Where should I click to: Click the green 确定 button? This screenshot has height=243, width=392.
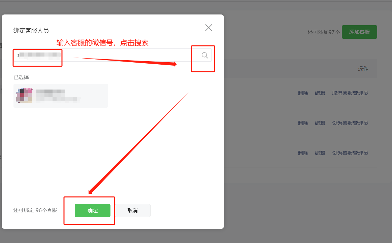click(x=93, y=211)
